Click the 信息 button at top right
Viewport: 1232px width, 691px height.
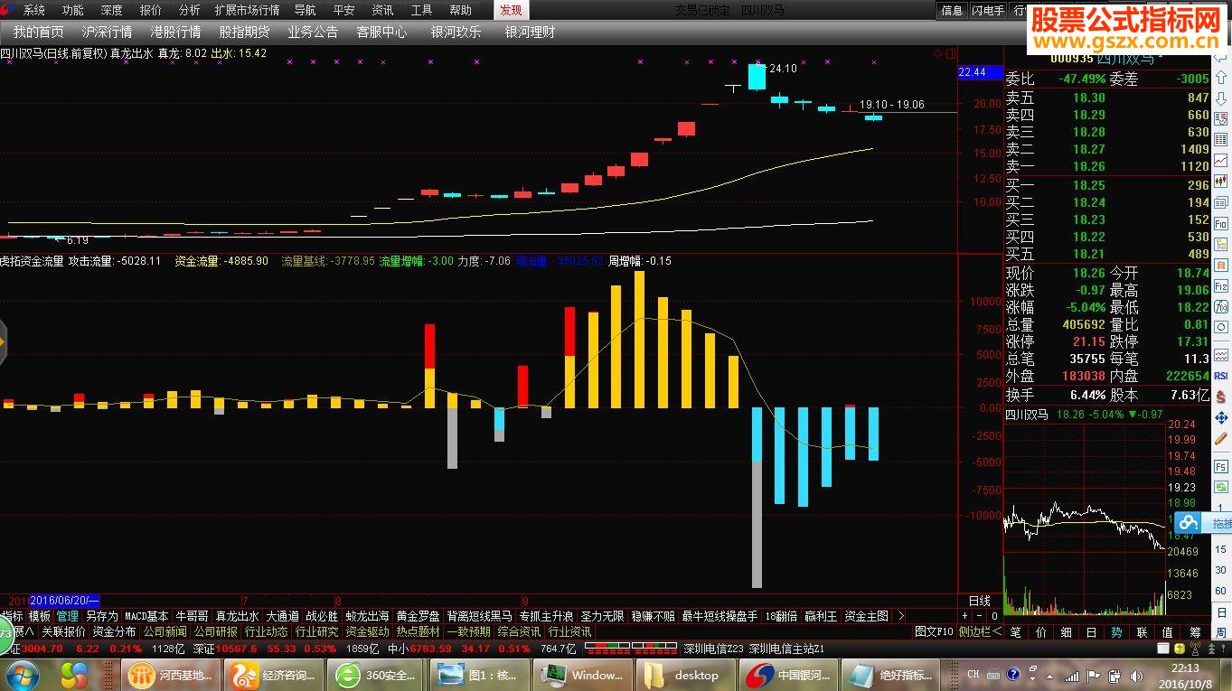click(952, 10)
